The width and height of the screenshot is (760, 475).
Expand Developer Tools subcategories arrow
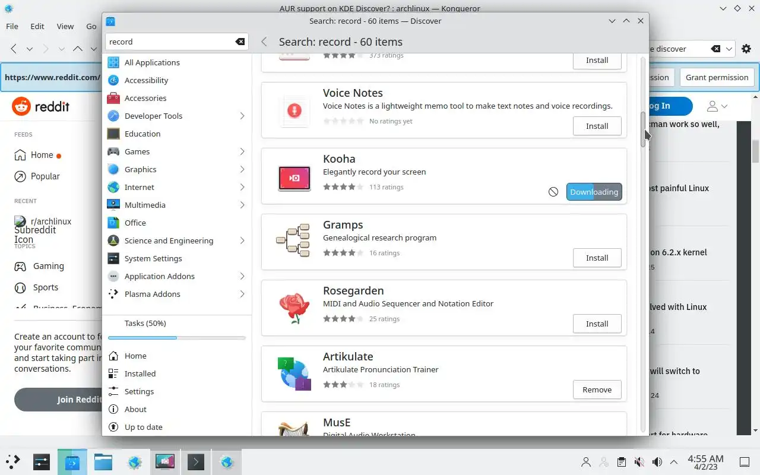(x=242, y=116)
